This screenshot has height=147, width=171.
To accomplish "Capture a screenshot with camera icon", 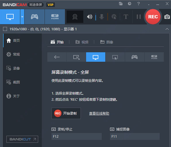I will click(x=167, y=17).
